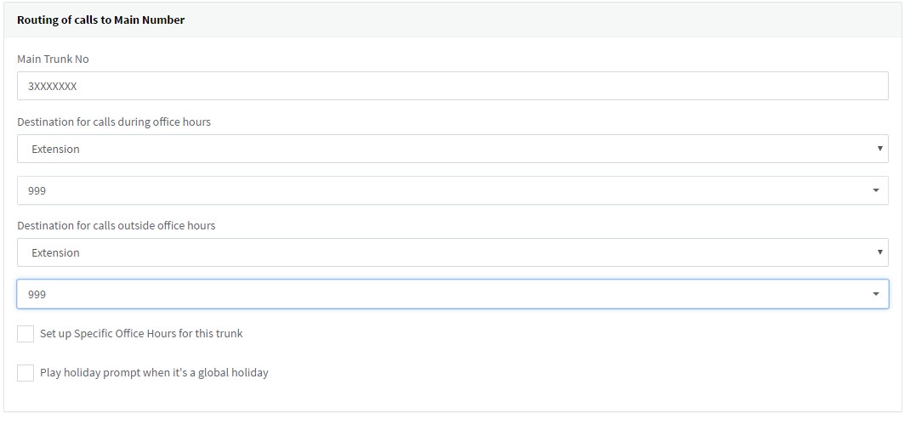Click the caret on the office hours 999 field
This screenshot has height=441, width=910.
[x=876, y=190]
